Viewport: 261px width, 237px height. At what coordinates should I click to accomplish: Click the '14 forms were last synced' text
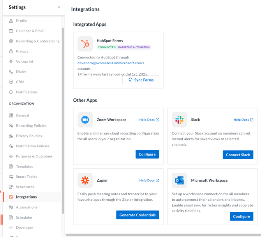pyautogui.click(x=113, y=74)
